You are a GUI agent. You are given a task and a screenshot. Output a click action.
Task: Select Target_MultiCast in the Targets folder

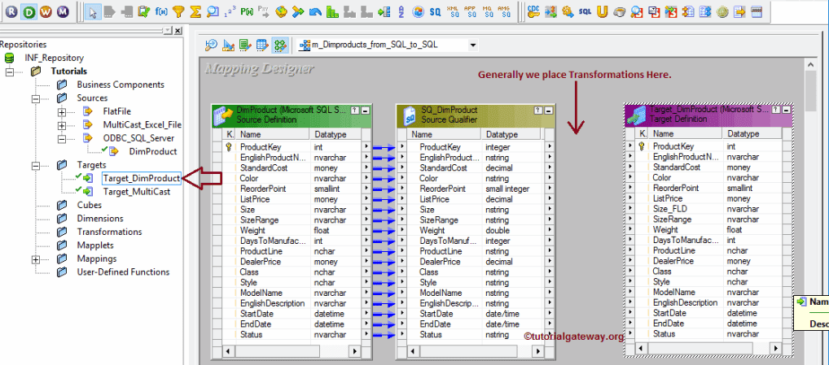pyautogui.click(x=136, y=192)
